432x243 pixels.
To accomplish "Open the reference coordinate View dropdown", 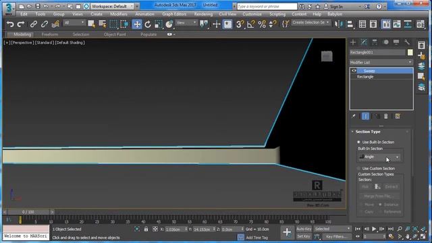I will coord(186,23).
